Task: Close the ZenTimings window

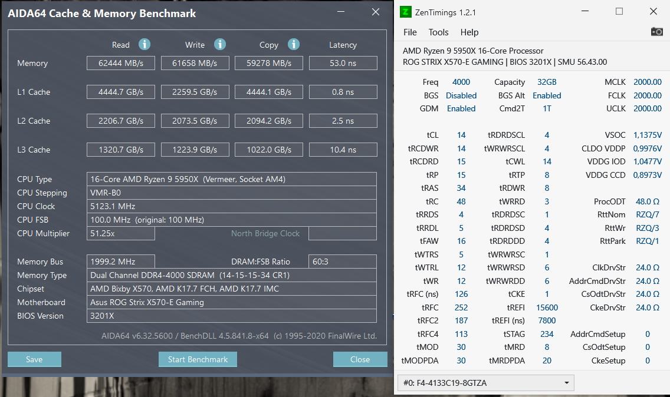Action: (653, 12)
